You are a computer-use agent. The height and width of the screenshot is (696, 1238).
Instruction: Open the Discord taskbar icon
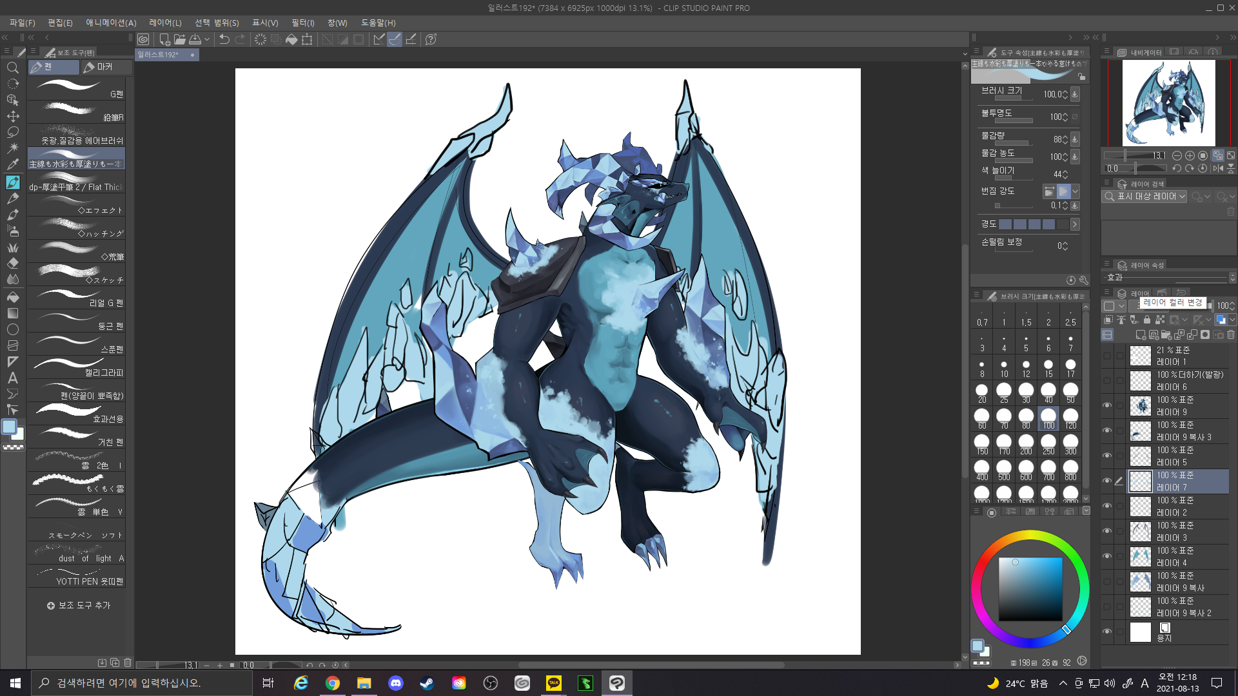[395, 683]
